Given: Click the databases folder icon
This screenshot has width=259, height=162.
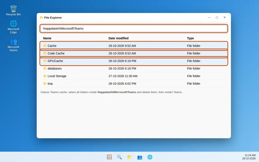Looking at the screenshot, I should pos(45,68).
